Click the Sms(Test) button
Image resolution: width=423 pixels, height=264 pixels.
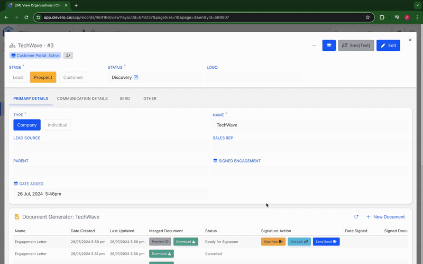click(x=356, y=45)
